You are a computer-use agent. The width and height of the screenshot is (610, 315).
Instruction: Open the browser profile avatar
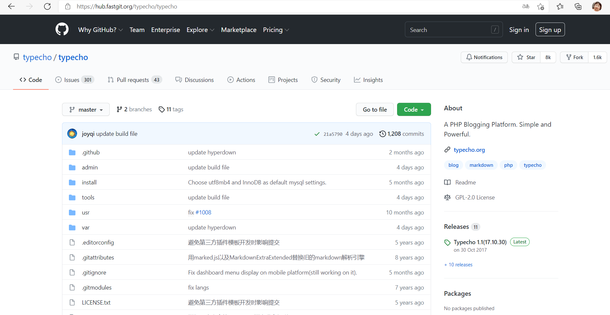pyautogui.click(x=597, y=7)
